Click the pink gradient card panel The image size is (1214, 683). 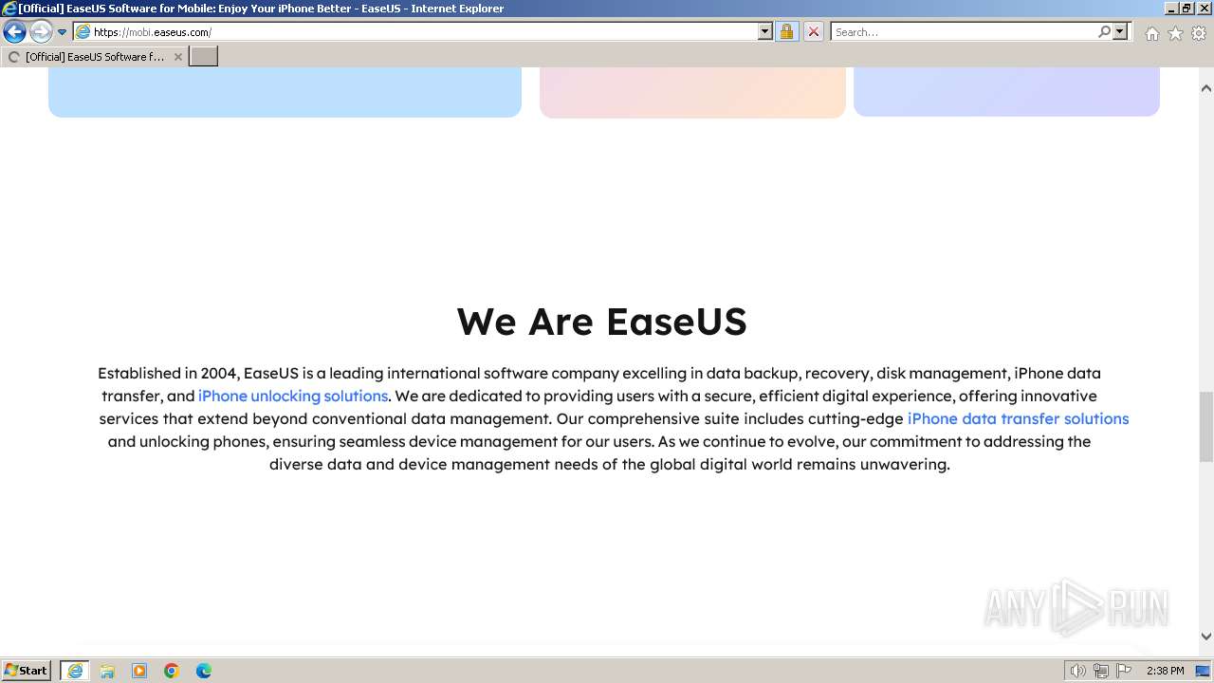(x=692, y=92)
